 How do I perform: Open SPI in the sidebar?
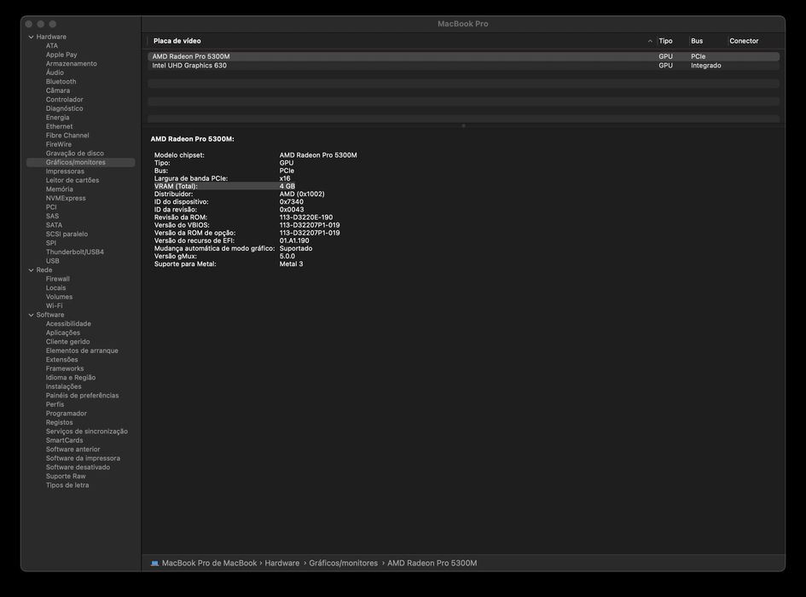click(51, 243)
